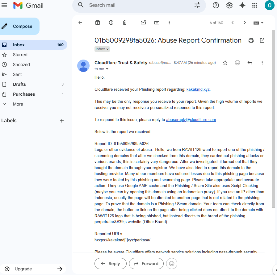The height and width of the screenshot is (275, 277).
Task: Go to newer email arrow
Action: pos(233,23)
